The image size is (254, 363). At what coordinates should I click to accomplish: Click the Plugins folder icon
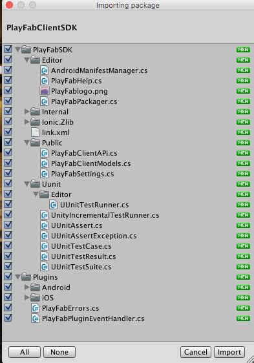tap(26, 277)
